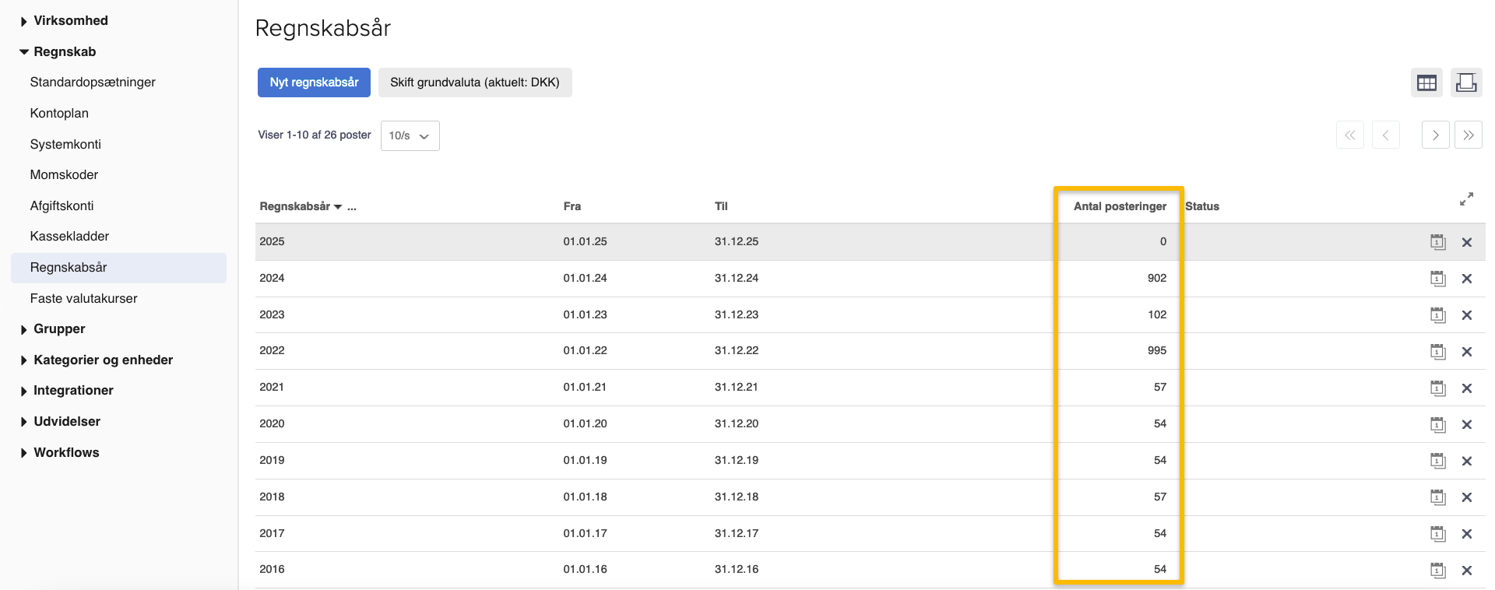Open Kassekladder in the sidebar
The image size is (1495, 590).
(69, 237)
